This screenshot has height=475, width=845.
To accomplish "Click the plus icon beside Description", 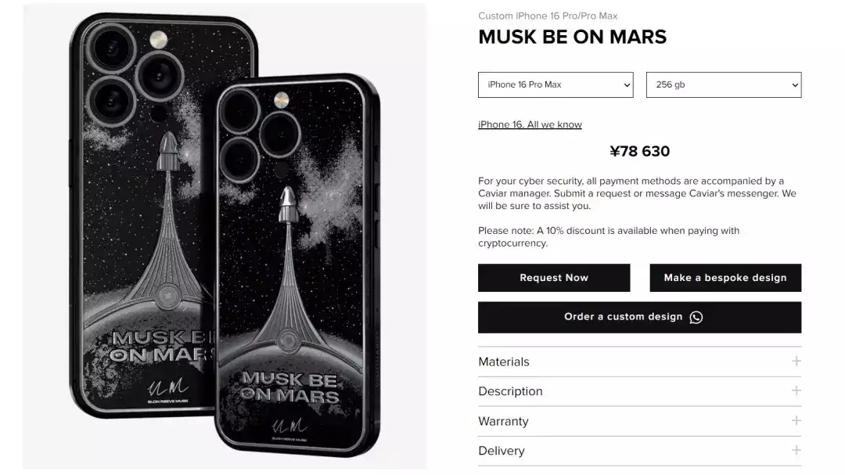I will (796, 391).
